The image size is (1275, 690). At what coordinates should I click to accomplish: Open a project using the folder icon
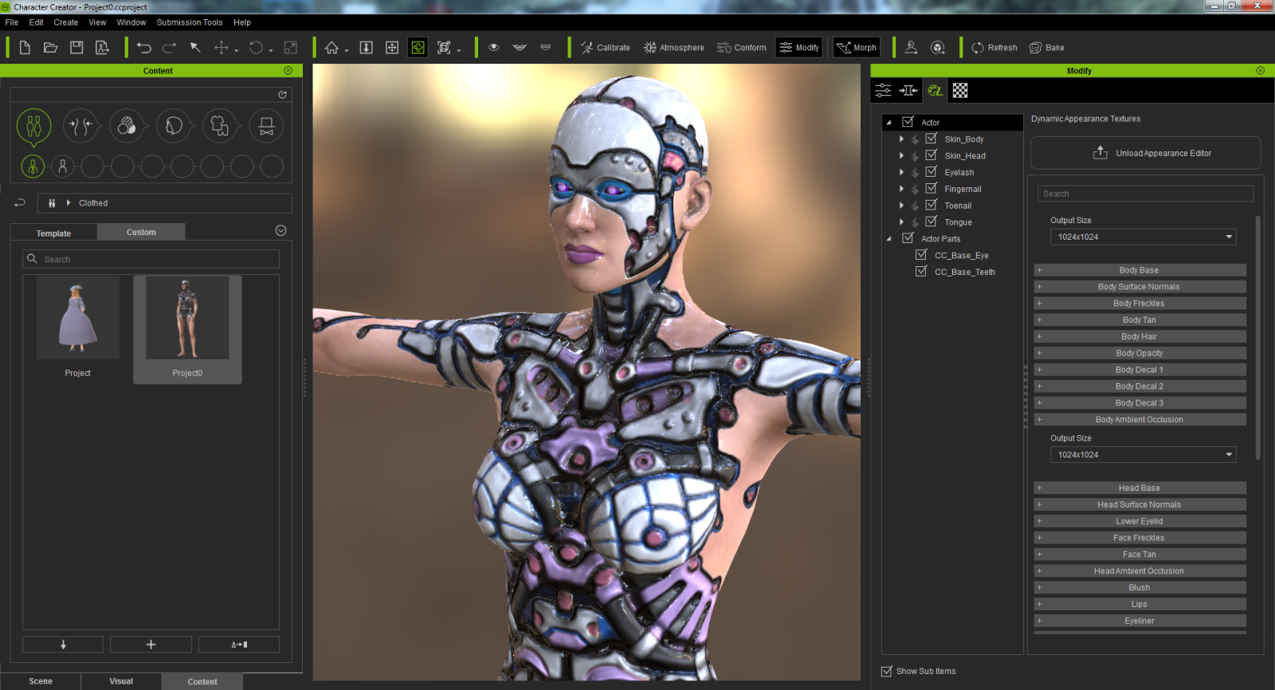point(50,48)
